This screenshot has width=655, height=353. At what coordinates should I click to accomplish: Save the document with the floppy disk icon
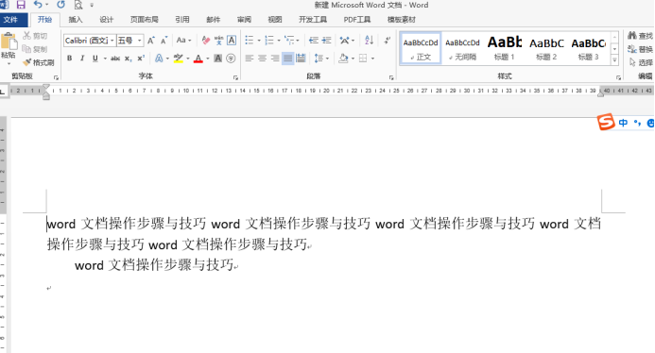21,5
